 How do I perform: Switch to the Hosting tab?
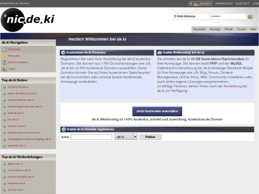tap(215, 30)
